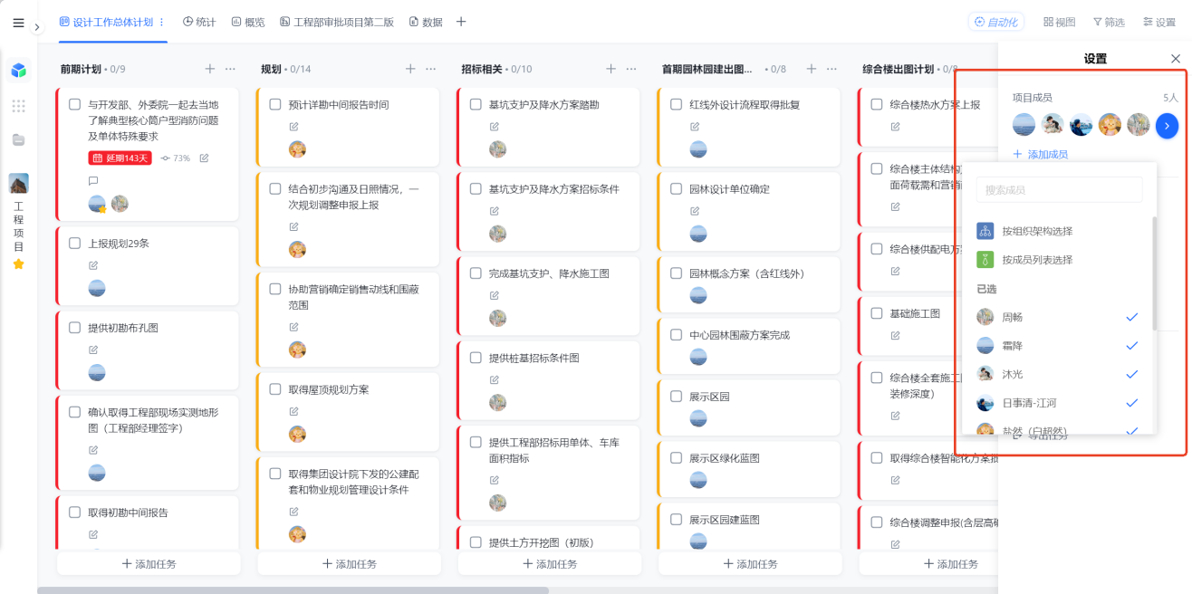
Task: Click the 73% progress indicator
Action: pyautogui.click(x=176, y=158)
